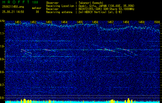This screenshot has width=162, height=103.
Task: Click time marker 1452
Action: coord(33,22)
